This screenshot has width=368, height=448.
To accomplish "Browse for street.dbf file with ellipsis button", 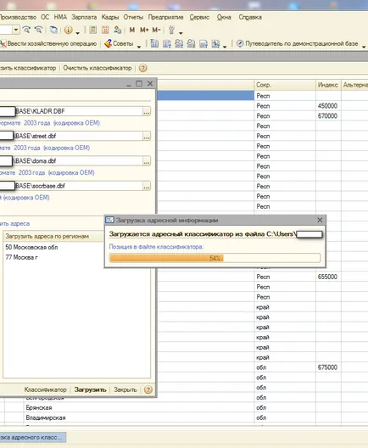I will click(x=147, y=137).
